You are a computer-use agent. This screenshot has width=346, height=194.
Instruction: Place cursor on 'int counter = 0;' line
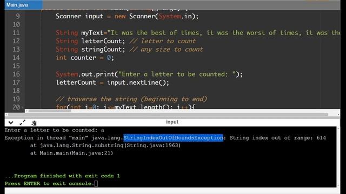85,58
